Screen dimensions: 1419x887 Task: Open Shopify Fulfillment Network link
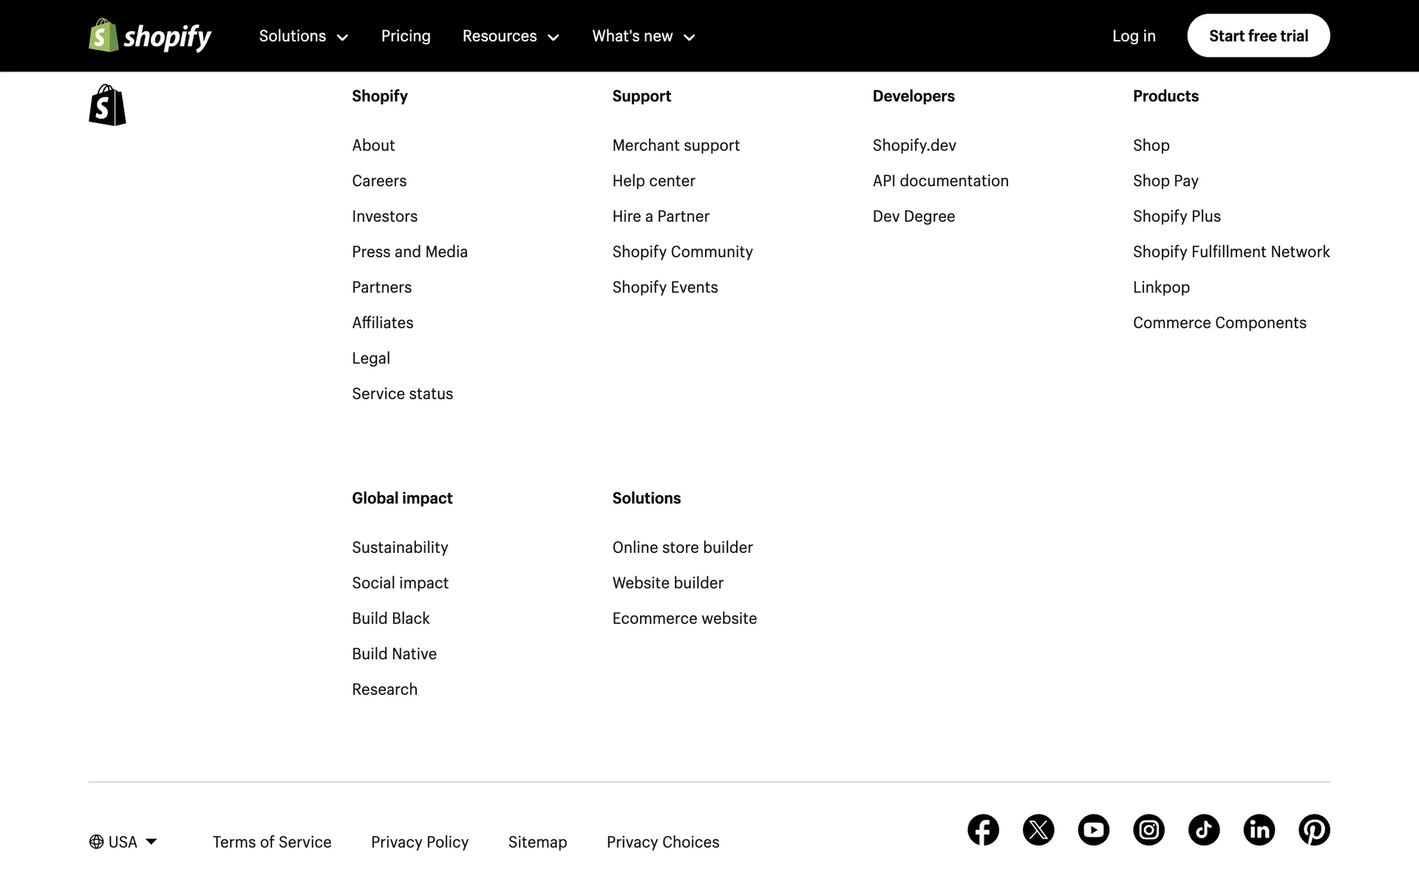tap(1231, 252)
